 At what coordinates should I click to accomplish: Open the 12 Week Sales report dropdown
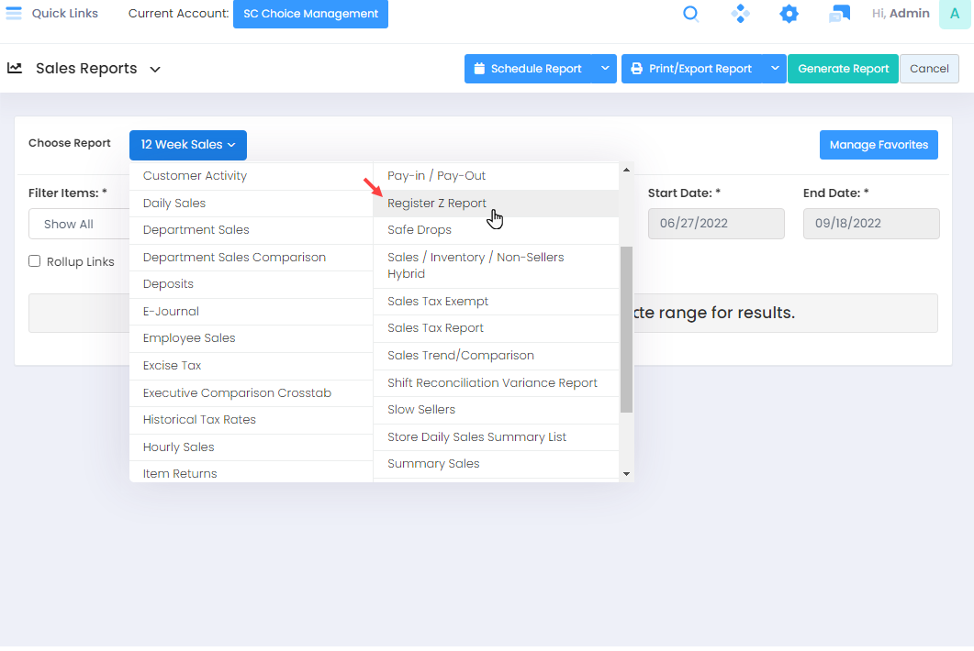188,145
